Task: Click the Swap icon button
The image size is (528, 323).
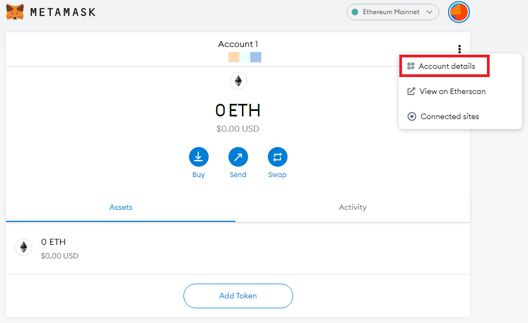Action: 277,157
